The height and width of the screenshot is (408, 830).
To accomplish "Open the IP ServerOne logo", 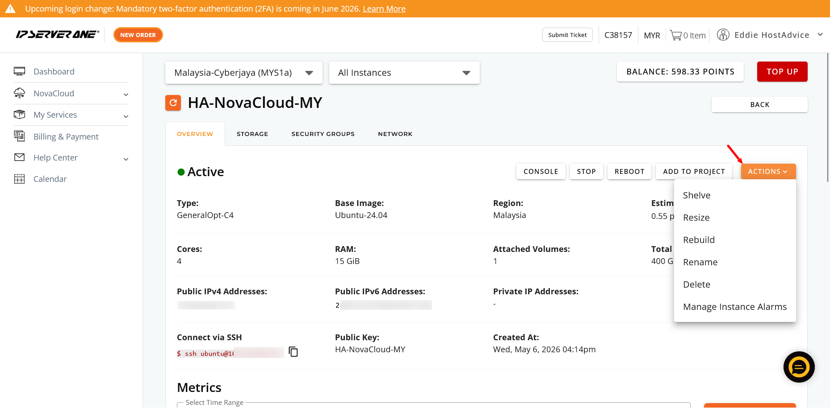I will [58, 35].
